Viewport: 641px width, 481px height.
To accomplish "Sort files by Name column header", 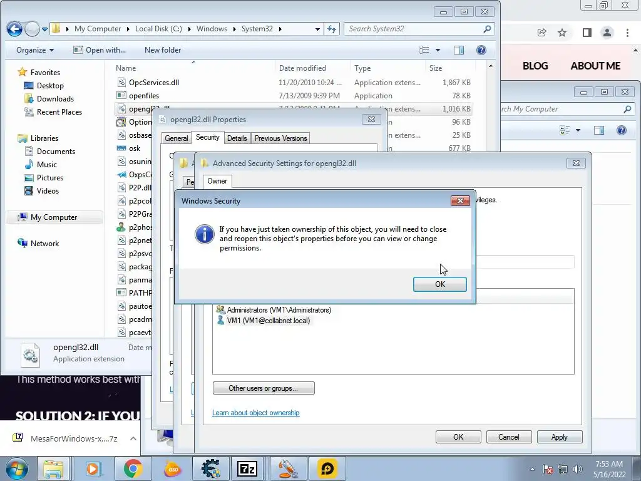I will pos(126,68).
